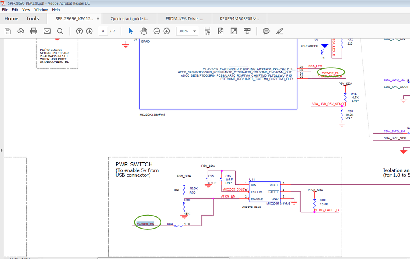This screenshot has width=410, height=259.
Task: Close the SPF-28696_KEA12 tab
Action: pos(98,18)
